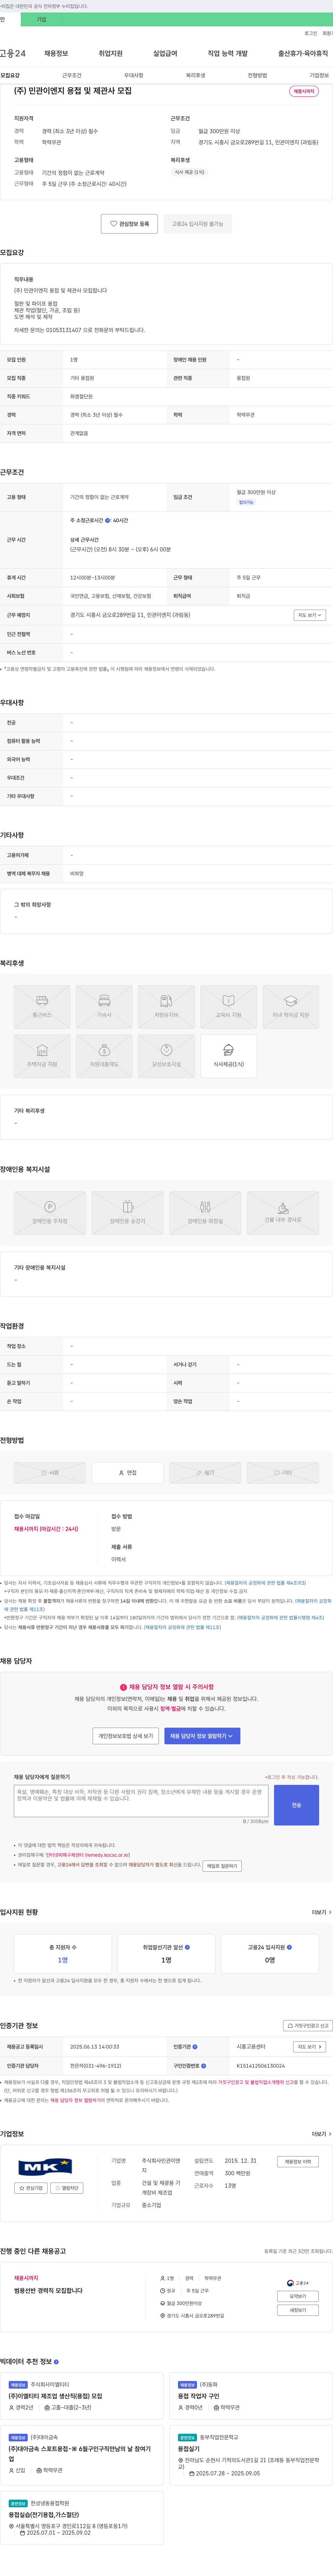333x2576 pixels.
Task: Click the 관심기업 등록 button
Action: pos(129,224)
